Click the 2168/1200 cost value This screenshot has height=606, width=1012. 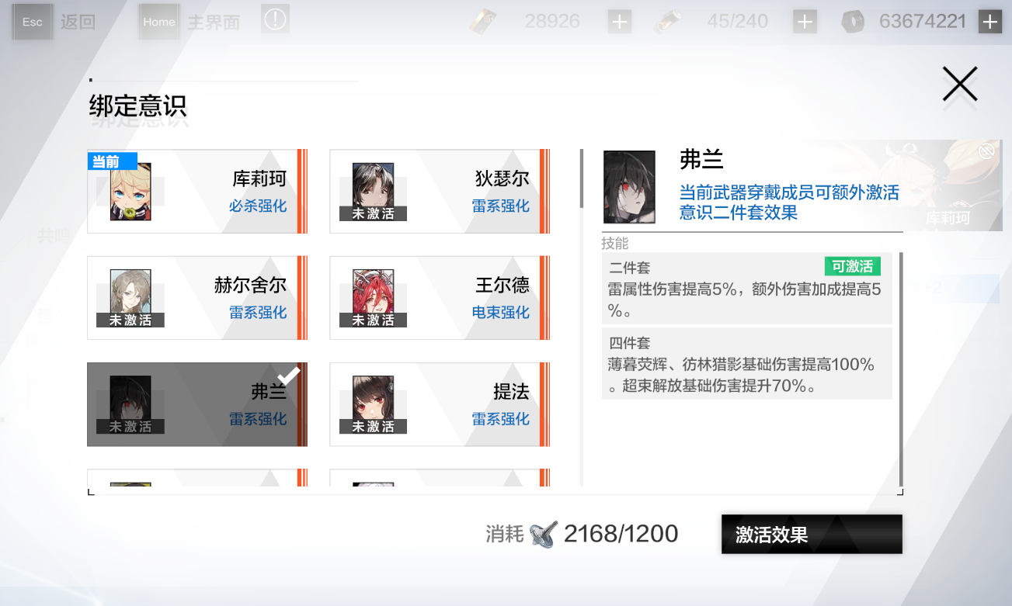click(x=621, y=534)
